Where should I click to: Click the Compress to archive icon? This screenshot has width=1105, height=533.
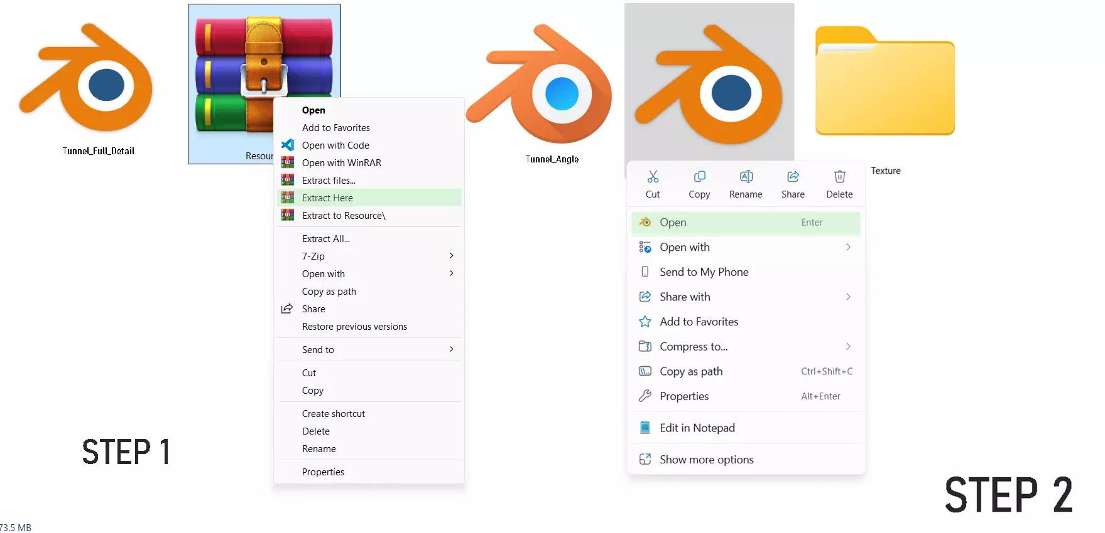click(x=645, y=346)
